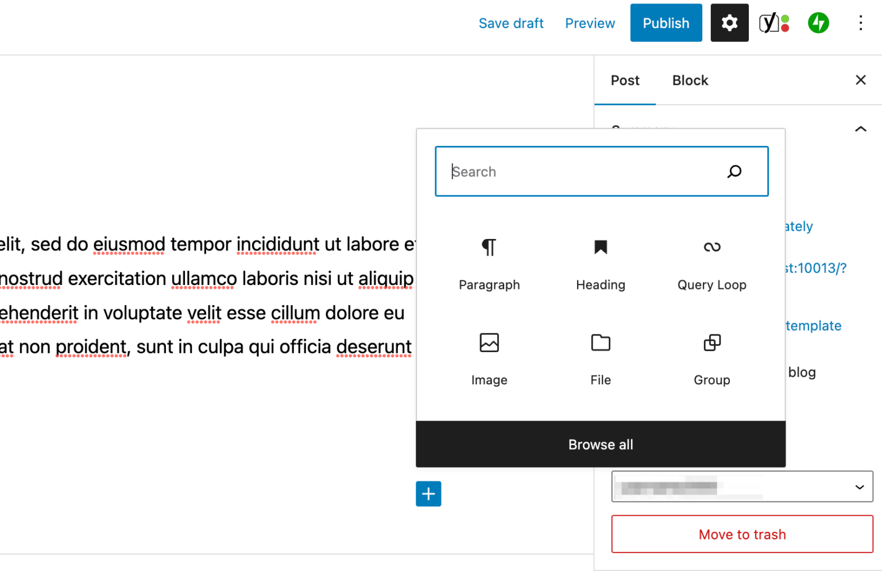Click Browse all blocks
The image size is (882, 571).
pos(600,444)
